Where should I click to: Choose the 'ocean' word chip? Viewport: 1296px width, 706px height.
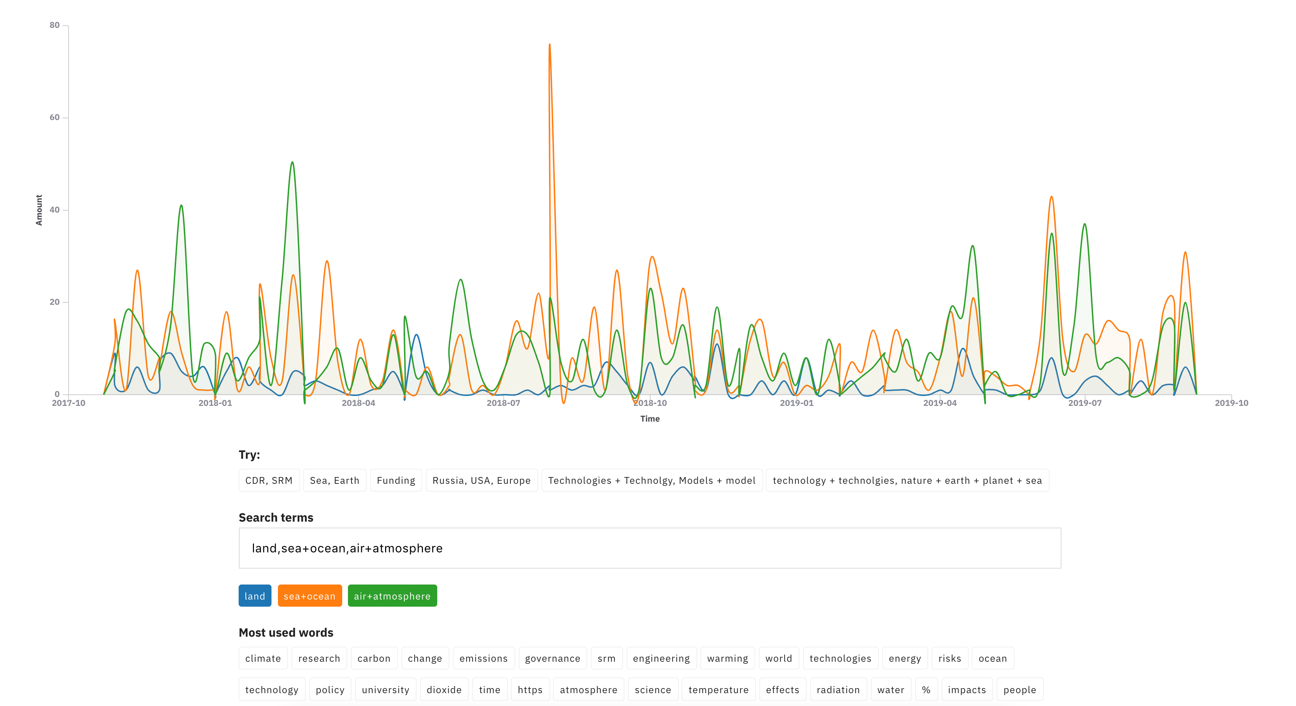pyautogui.click(x=992, y=658)
